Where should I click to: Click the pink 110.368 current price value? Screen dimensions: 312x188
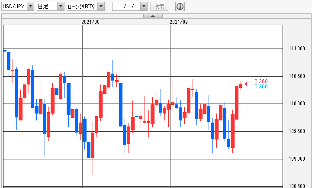pos(258,81)
